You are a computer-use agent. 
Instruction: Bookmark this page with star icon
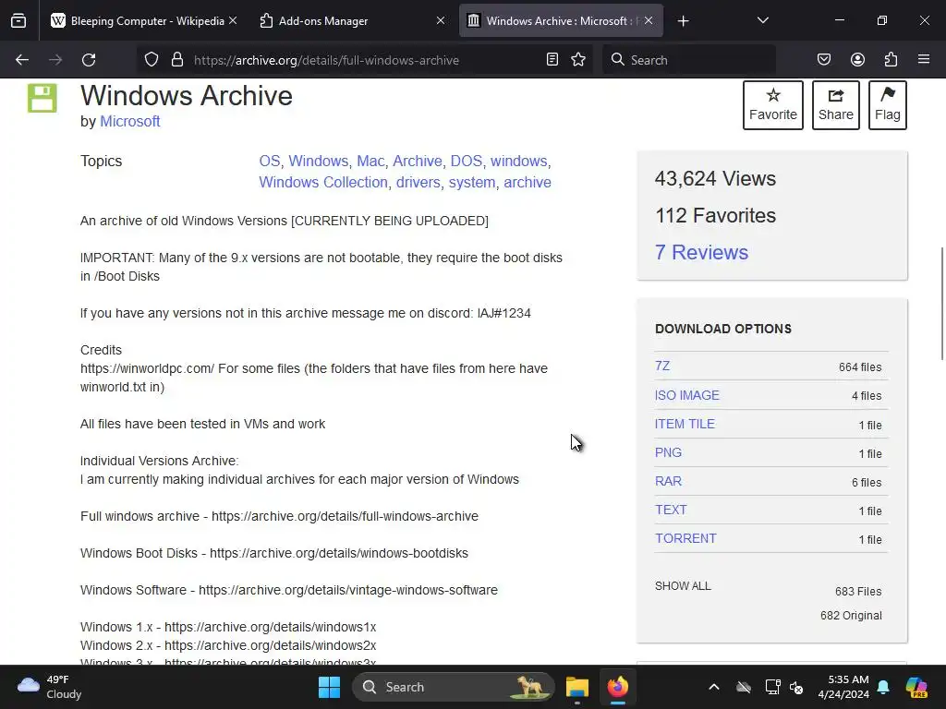578,59
